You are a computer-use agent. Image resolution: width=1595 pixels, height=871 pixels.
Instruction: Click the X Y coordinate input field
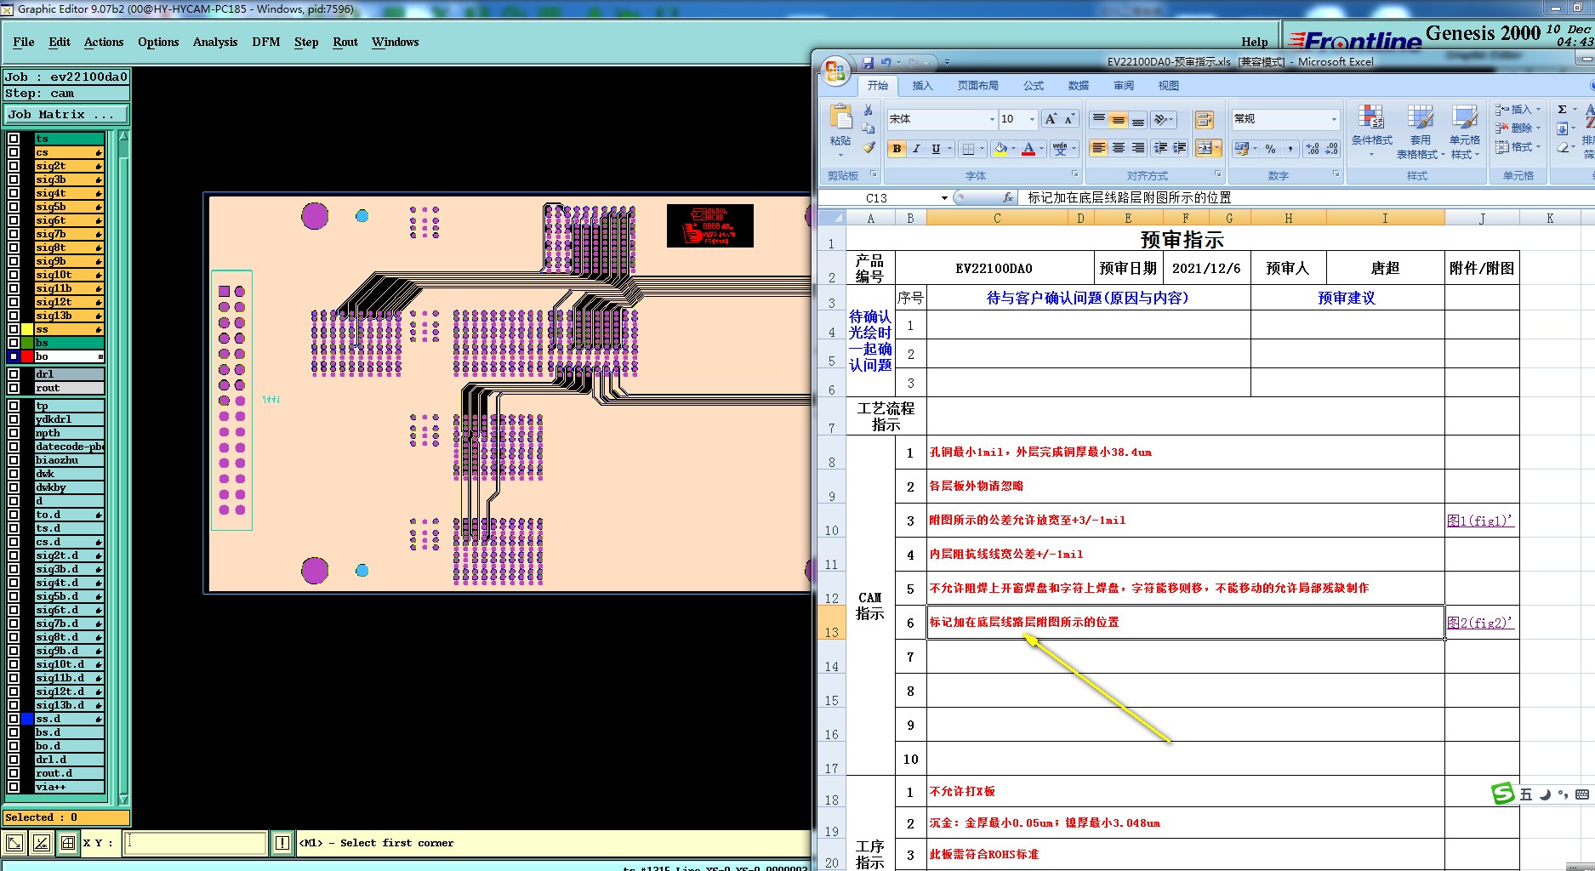(x=196, y=843)
